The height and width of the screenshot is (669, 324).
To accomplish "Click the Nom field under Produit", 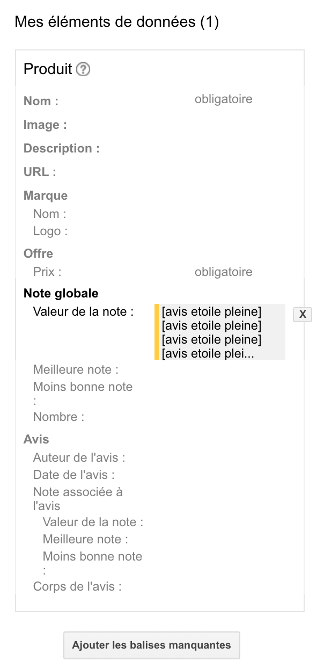I will pyautogui.click(x=41, y=101).
